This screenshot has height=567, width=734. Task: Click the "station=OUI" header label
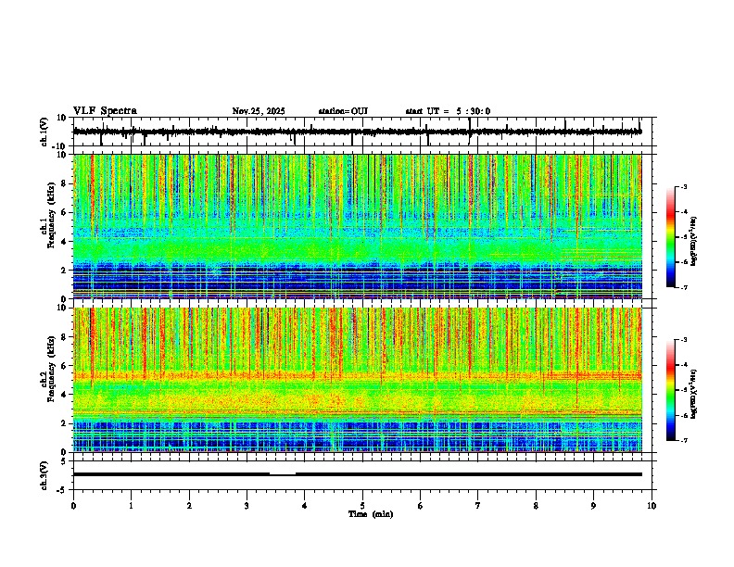(x=343, y=111)
